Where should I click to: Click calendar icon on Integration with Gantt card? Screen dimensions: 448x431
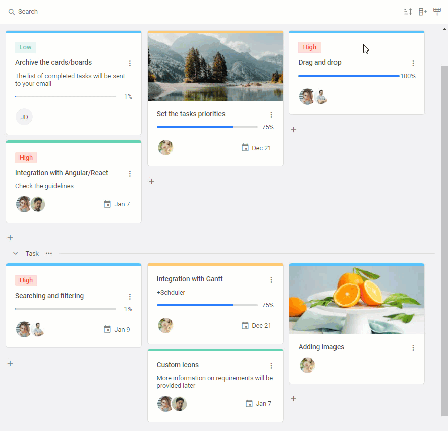pyautogui.click(x=245, y=325)
